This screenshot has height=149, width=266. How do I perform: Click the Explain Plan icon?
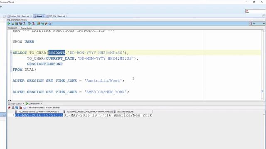(17, 24)
